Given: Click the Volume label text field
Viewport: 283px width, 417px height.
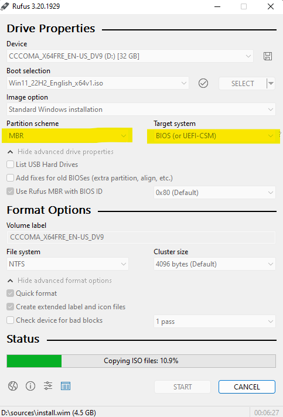Looking at the screenshot, I should click(141, 237).
